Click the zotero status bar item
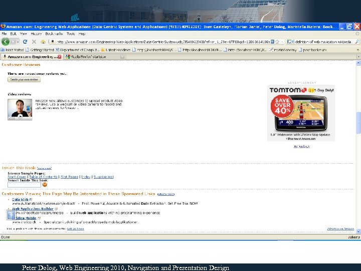This screenshot has height=271, width=361. (353, 237)
